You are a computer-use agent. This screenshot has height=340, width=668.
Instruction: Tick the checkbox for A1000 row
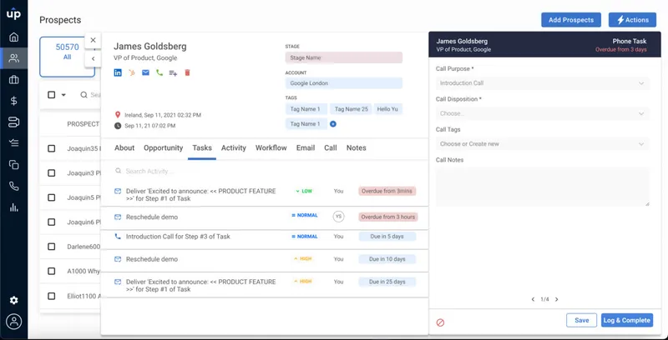tap(52, 271)
